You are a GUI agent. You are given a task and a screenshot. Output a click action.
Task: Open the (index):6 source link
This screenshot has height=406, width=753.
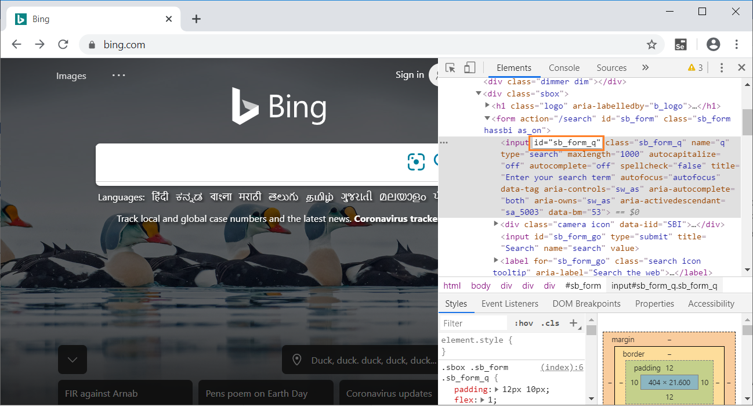[562, 367]
